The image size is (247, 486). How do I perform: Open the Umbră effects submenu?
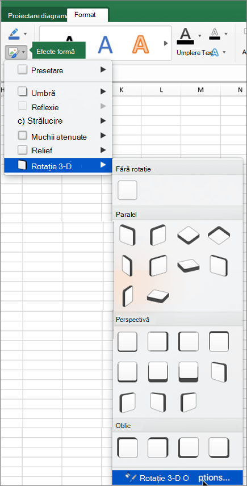(58, 93)
